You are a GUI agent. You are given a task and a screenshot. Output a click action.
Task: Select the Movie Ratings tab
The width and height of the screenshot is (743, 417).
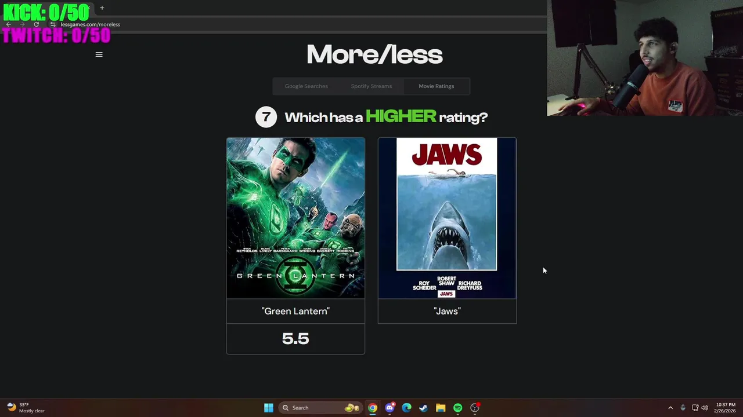tap(437, 86)
